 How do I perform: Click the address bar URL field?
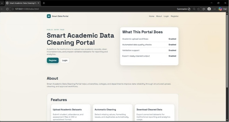(93, 9)
